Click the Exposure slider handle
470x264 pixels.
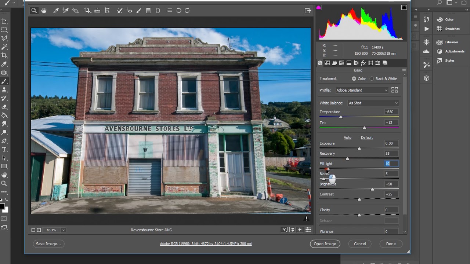tap(359, 148)
